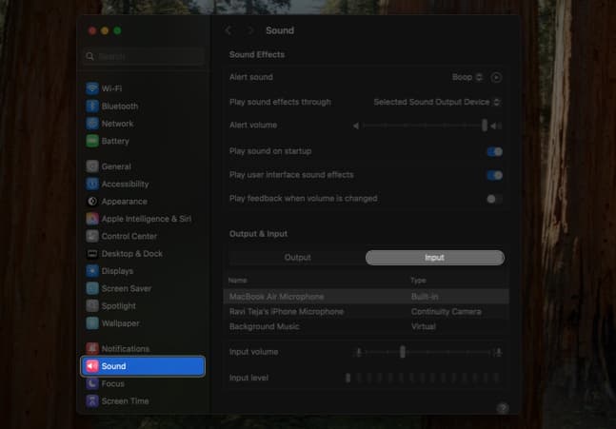Screen dimensions: 616x429
Task: Click the Output & Input heading
Action: [259, 234]
